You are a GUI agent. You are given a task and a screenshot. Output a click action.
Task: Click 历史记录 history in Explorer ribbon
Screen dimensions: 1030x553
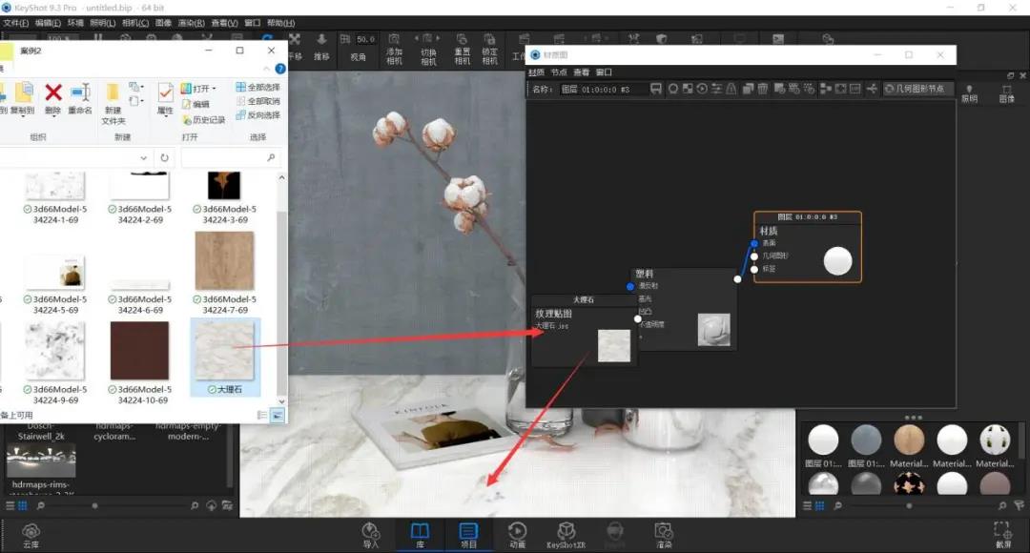point(204,119)
